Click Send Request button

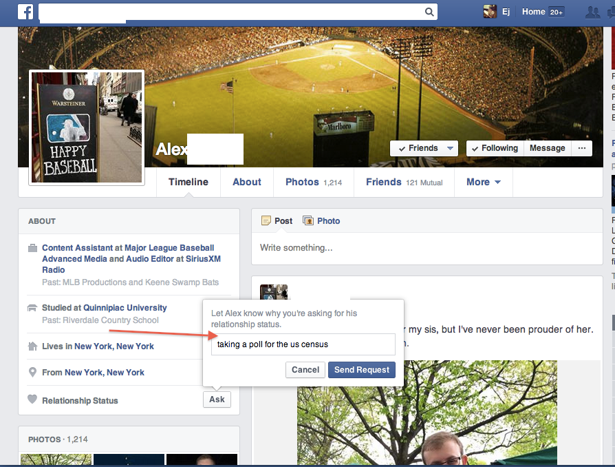tap(362, 370)
